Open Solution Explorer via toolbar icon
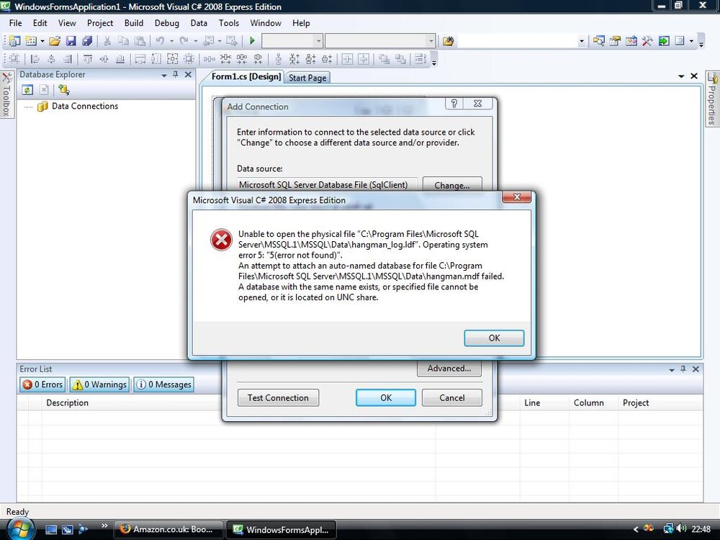Image resolution: width=720 pixels, height=540 pixels. 598,41
